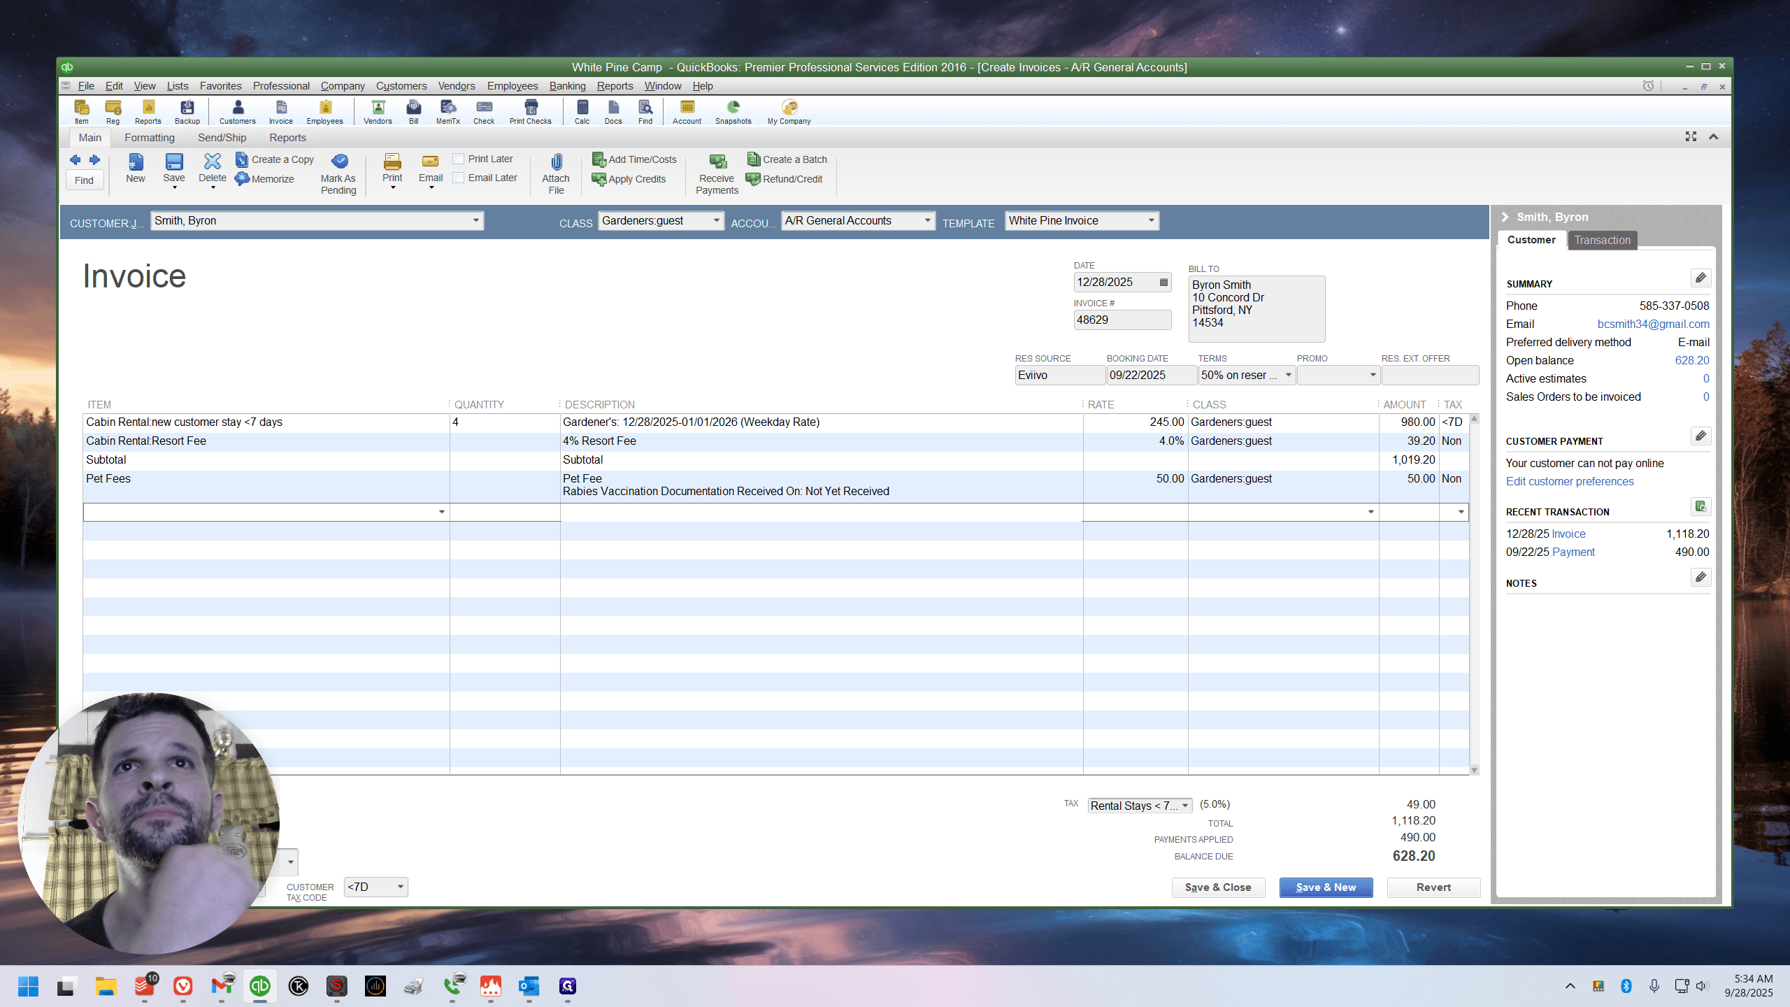Click the Invoice # input field
This screenshot has height=1007, width=1790.
[1122, 320]
